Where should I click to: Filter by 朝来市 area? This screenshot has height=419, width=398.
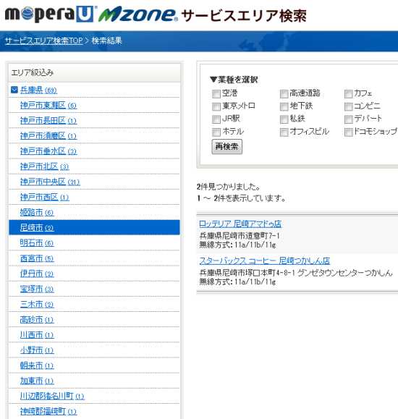pos(37,365)
